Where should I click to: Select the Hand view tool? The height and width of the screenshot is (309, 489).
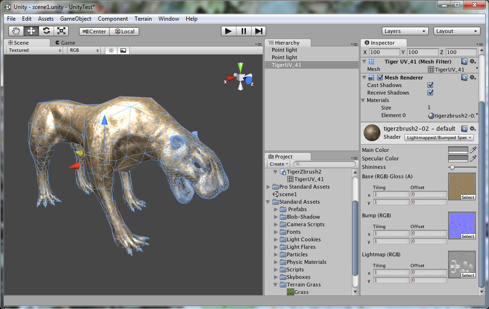pos(16,31)
